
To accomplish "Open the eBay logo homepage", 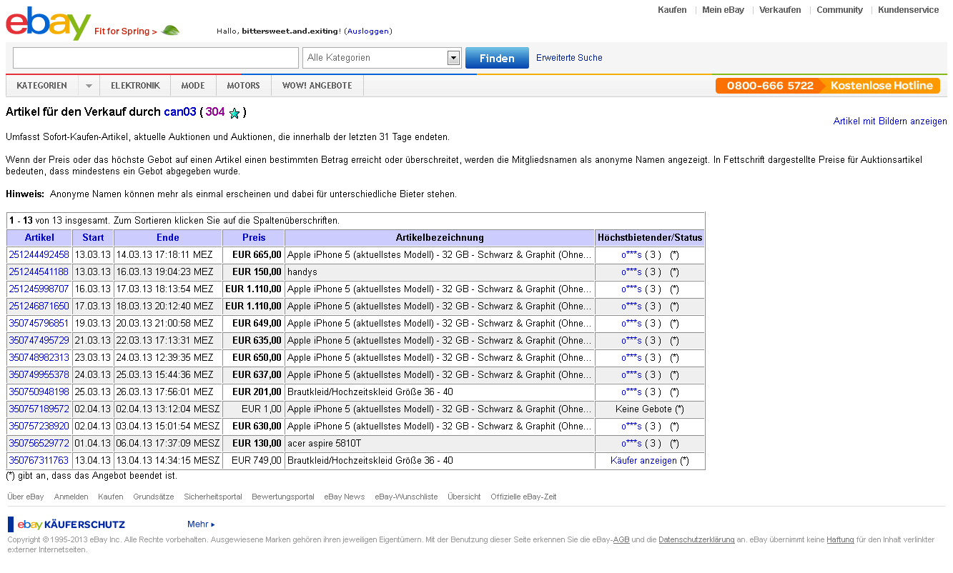I will pos(49,23).
